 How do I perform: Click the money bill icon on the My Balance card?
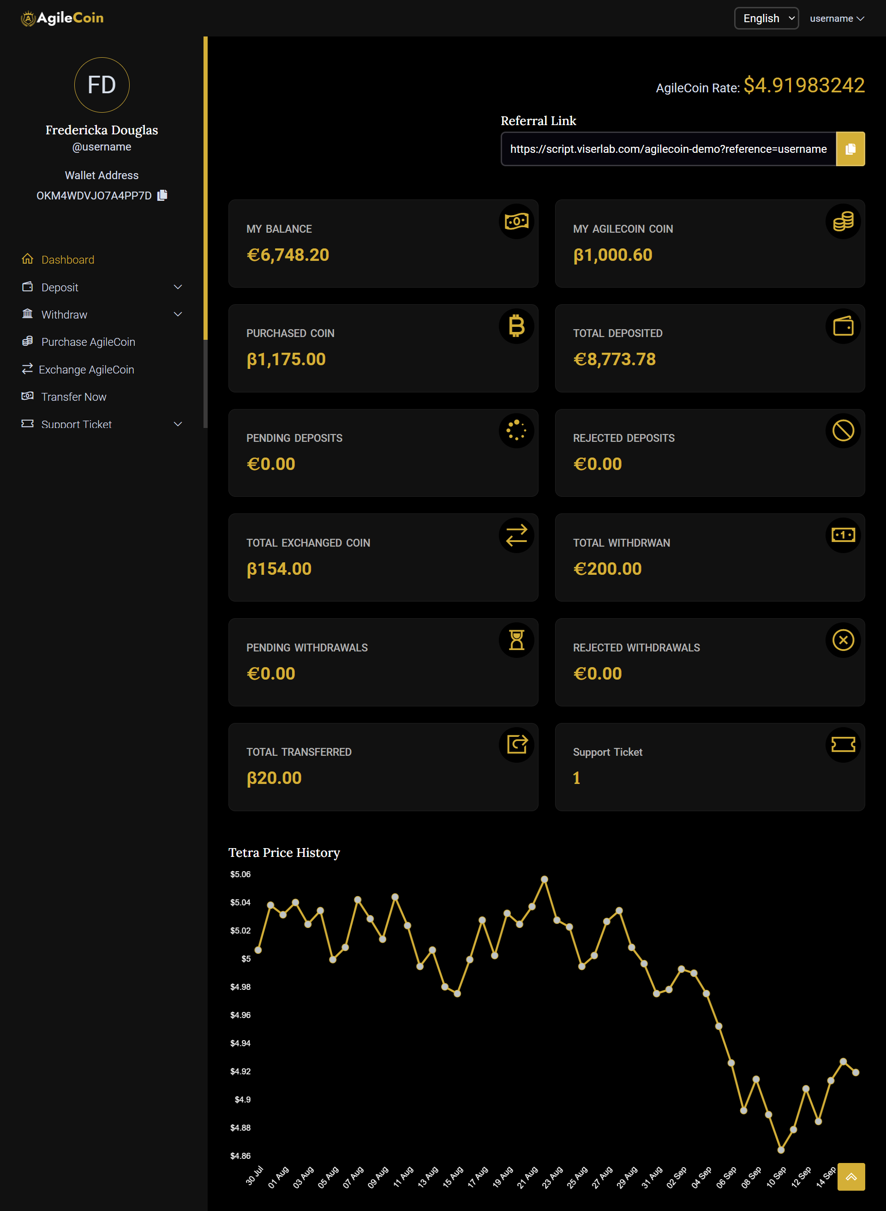516,221
